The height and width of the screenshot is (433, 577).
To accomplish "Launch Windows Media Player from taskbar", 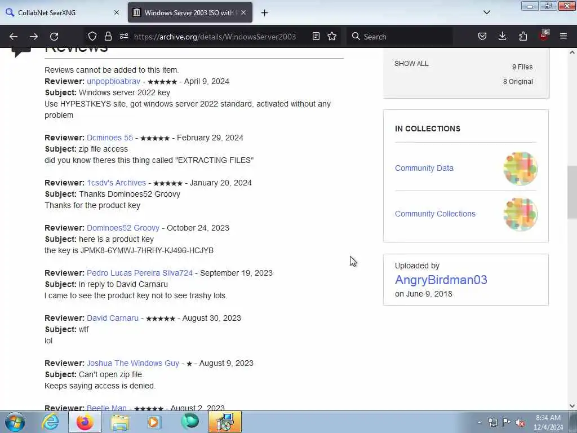I will point(154,422).
